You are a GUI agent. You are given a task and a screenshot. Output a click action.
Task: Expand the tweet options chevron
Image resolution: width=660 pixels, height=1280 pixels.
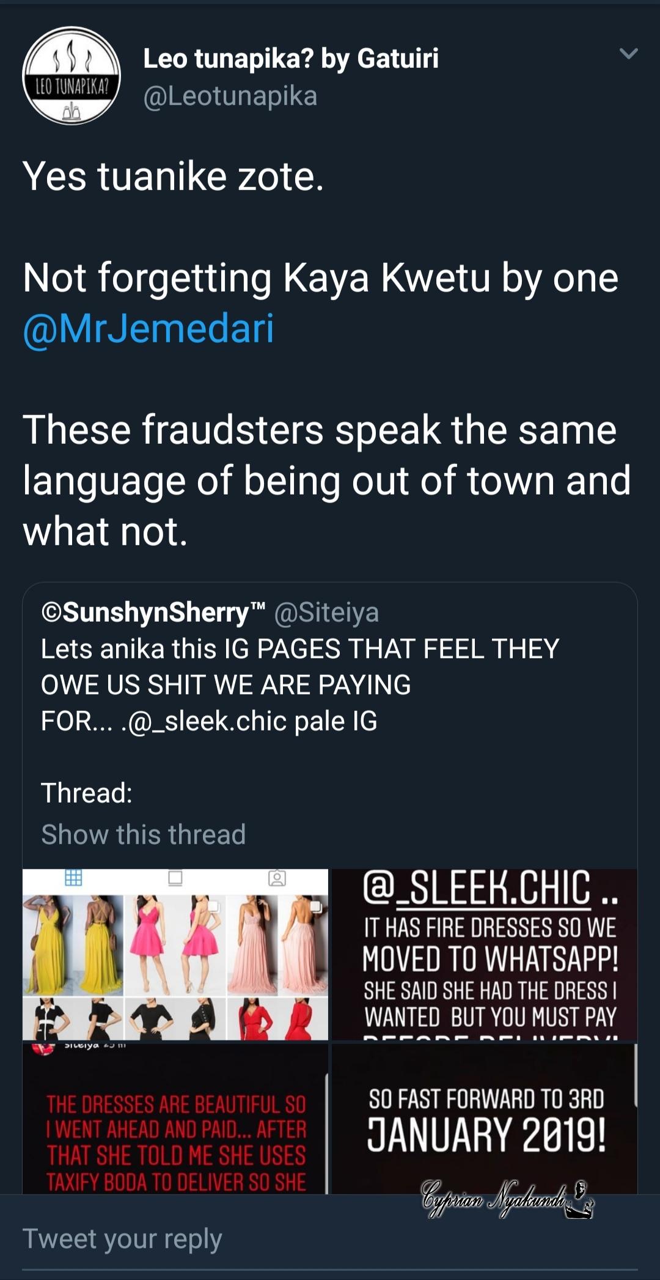[x=628, y=54]
